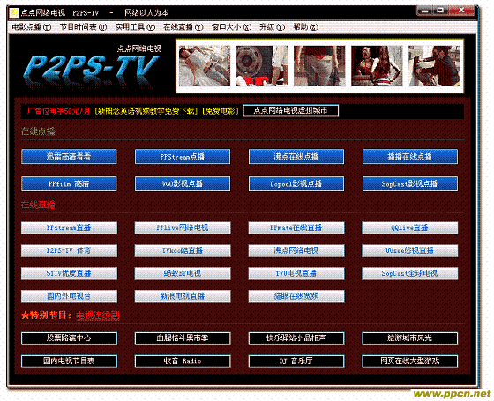This screenshot has height=401, width=494.
Task: Open the third banner thumbnail showing jeans
Action: pyautogui.click(x=319, y=66)
